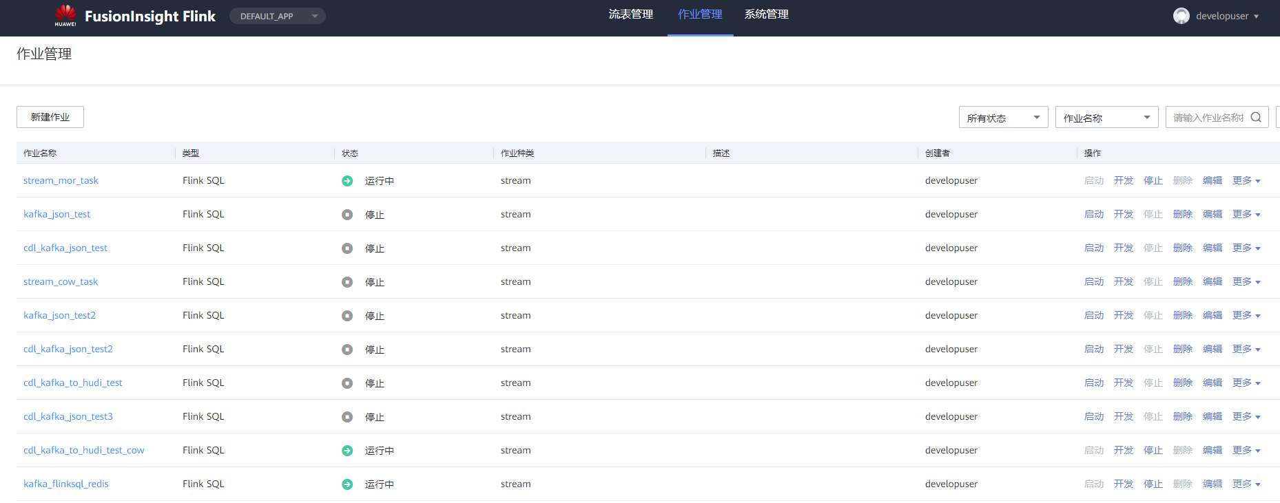This screenshot has height=503, width=1280.
Task: Expand 更多 menu for kafka_json_test
Action: [x=1246, y=214]
